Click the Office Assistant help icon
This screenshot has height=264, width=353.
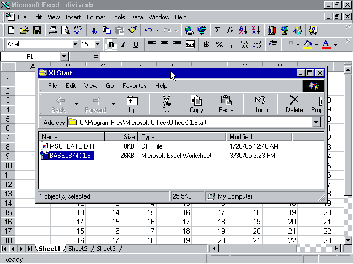pos(313,30)
